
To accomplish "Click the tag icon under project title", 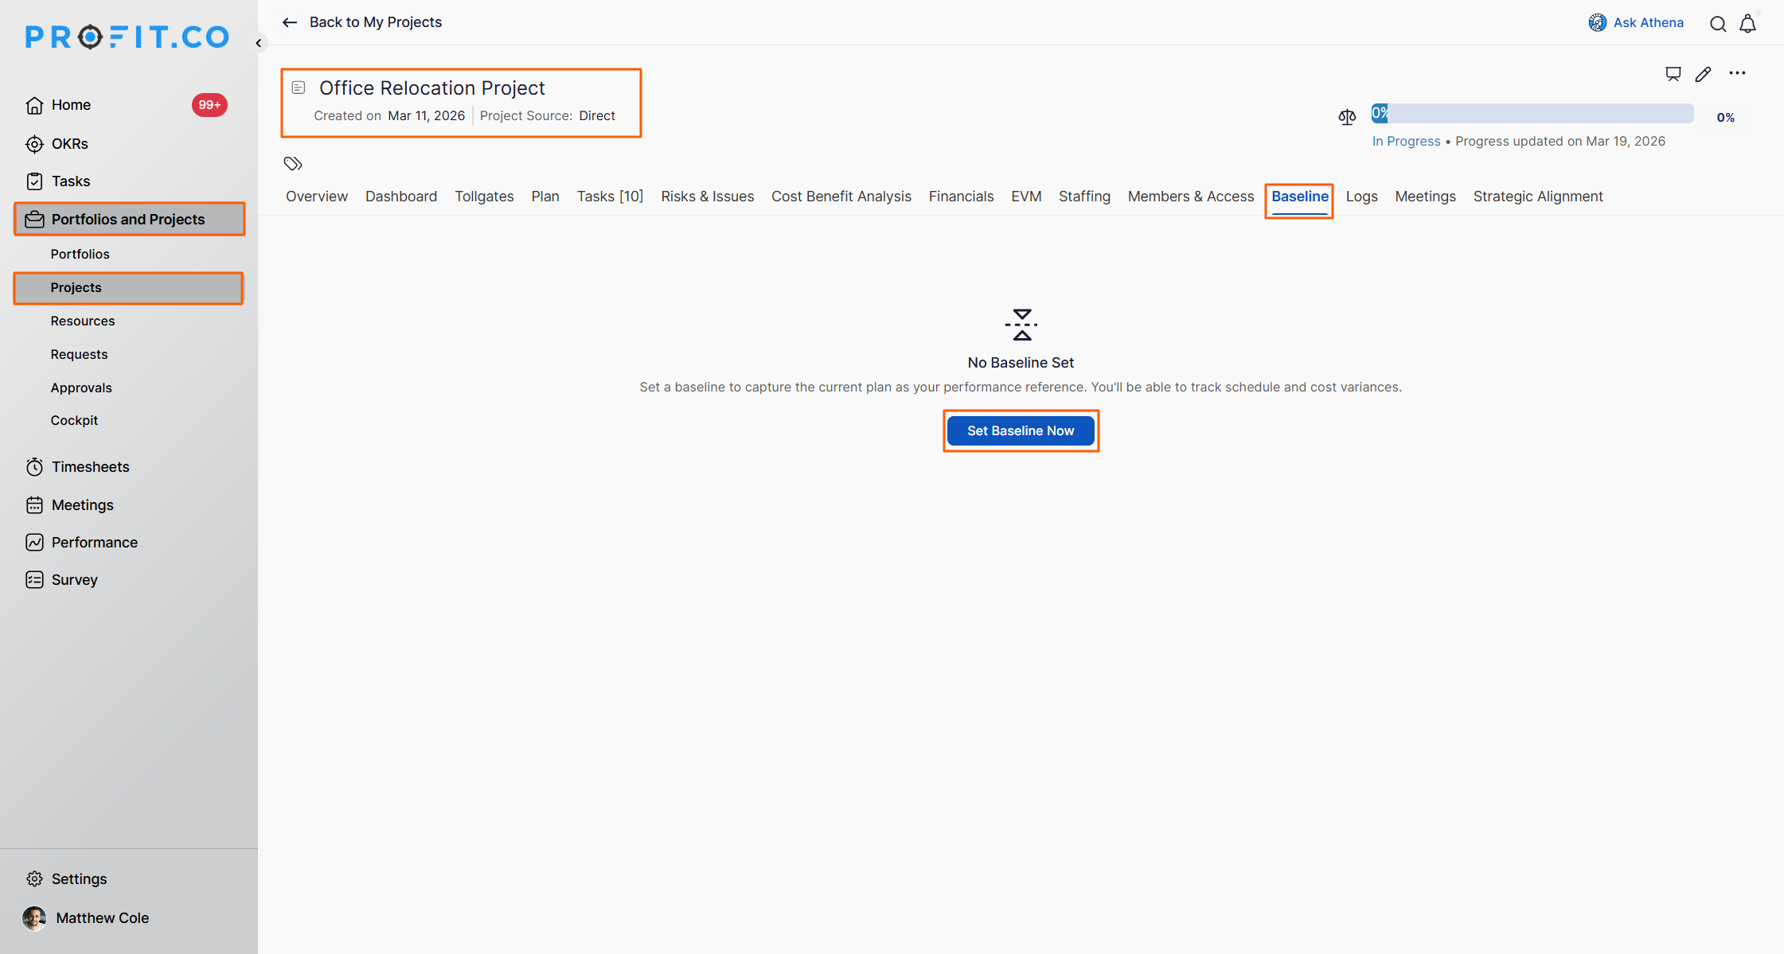I will click(x=293, y=164).
